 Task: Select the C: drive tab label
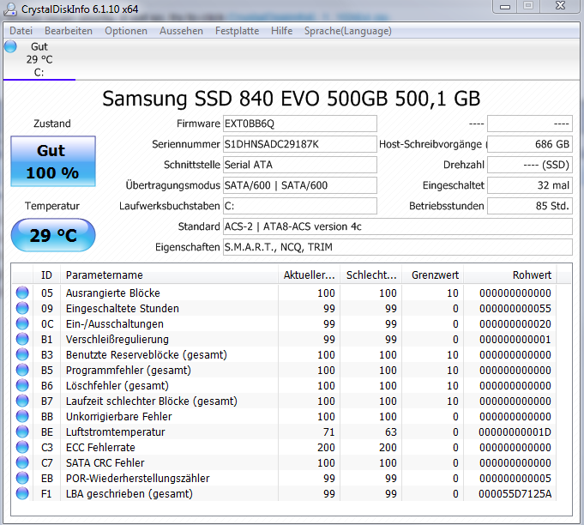[x=39, y=72]
